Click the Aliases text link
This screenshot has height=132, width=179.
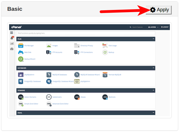83,97
